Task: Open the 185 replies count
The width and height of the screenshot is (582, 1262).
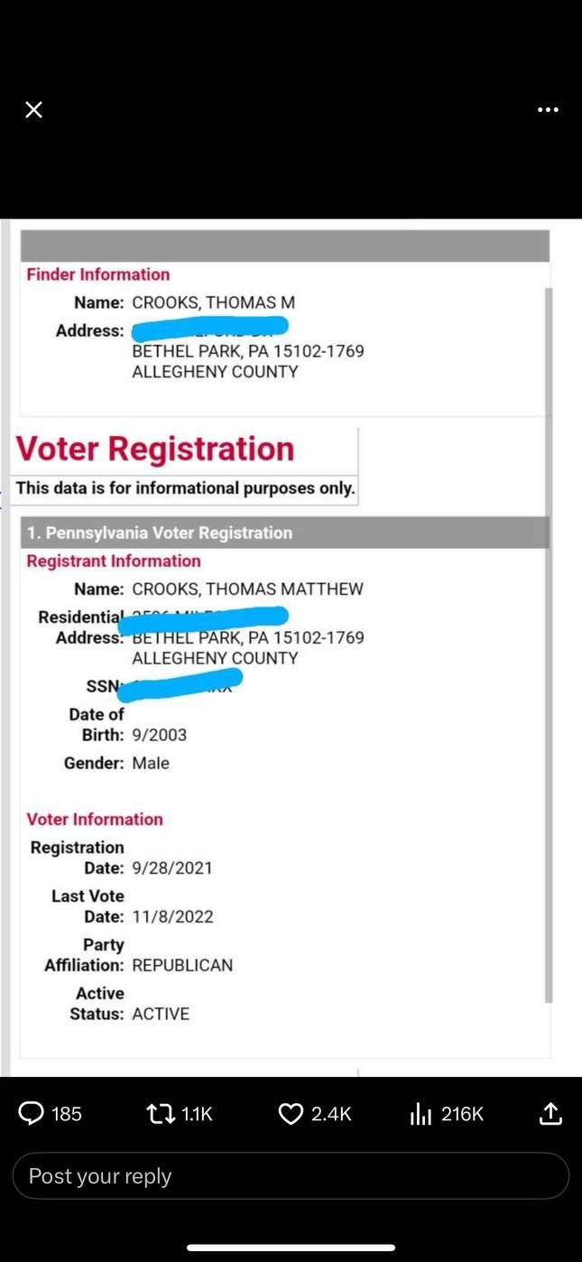Action: point(67,1115)
